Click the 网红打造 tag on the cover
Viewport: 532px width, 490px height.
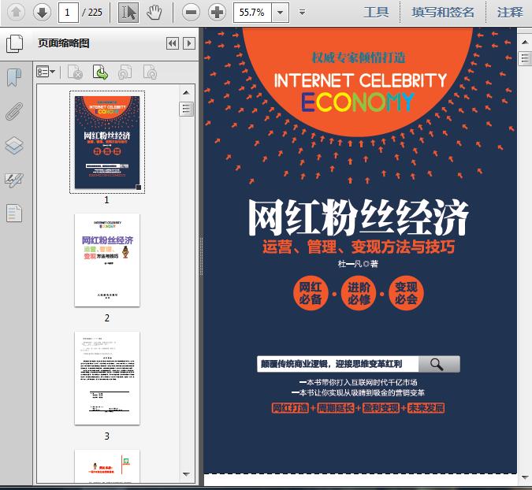click(290, 408)
